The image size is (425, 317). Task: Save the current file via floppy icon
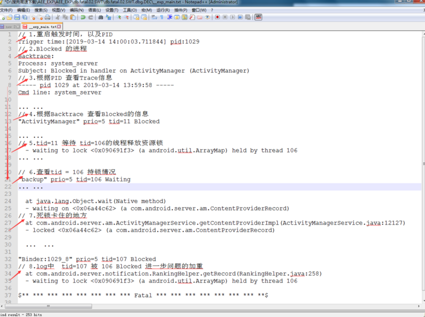point(17,18)
